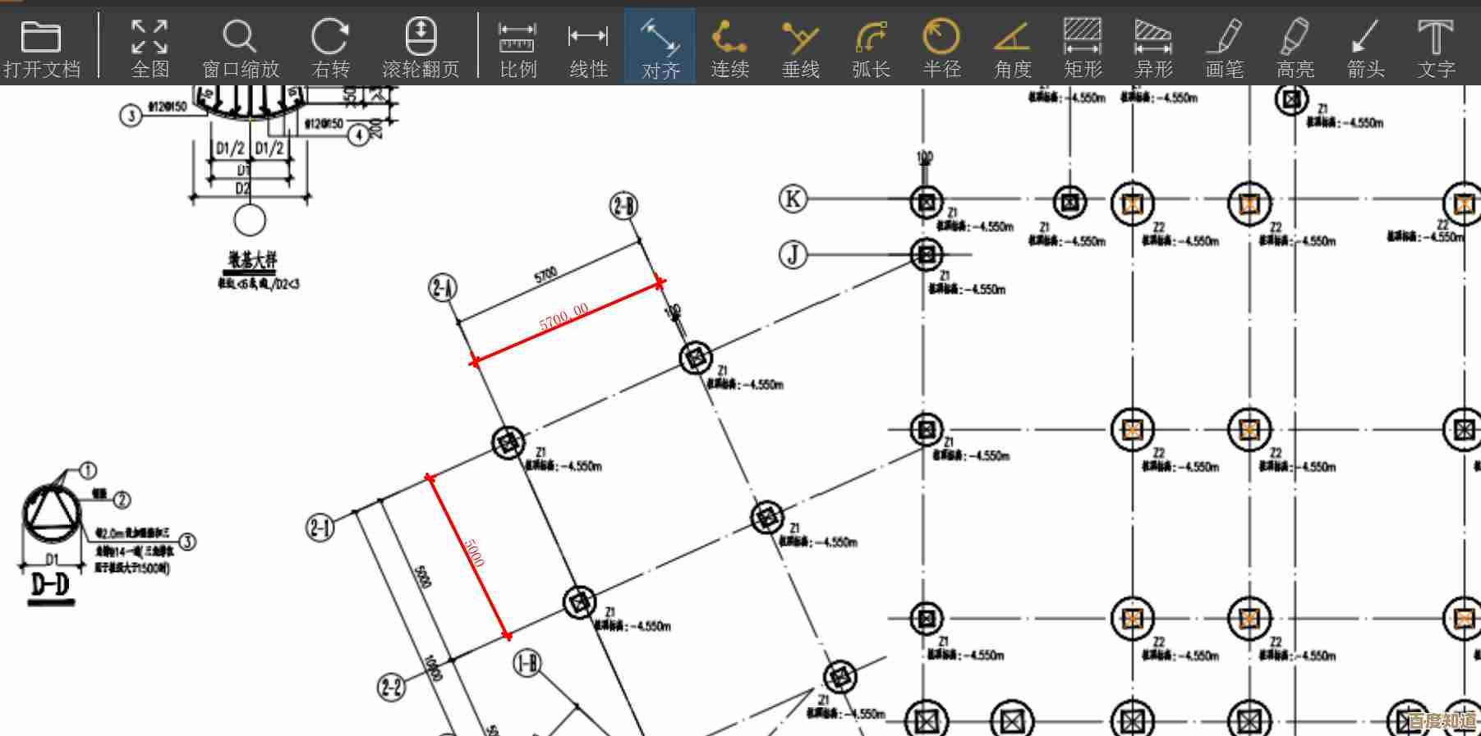Open the 比例 scale ruler tool
Image resolution: width=1481 pixels, height=736 pixels.
click(x=517, y=46)
